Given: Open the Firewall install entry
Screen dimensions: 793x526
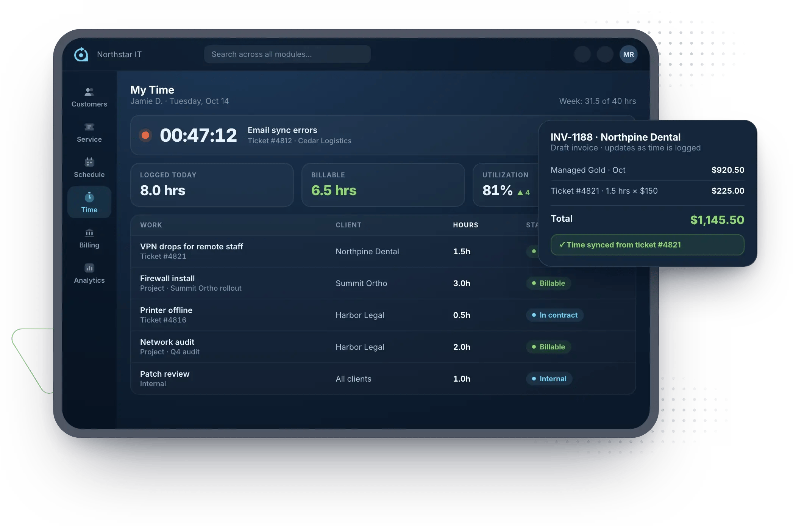Looking at the screenshot, I should (x=167, y=278).
